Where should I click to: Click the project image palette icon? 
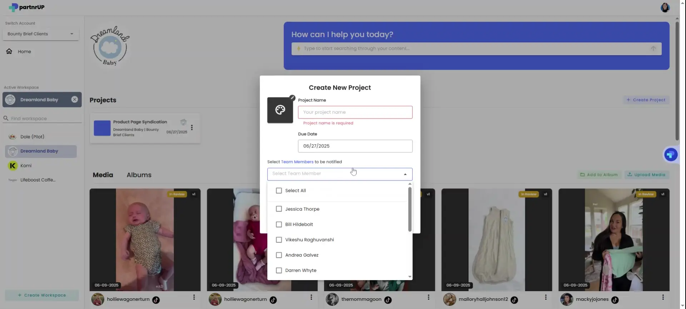coord(280,110)
